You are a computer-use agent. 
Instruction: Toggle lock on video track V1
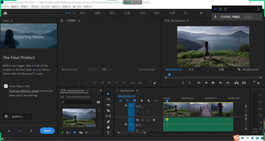(126, 105)
